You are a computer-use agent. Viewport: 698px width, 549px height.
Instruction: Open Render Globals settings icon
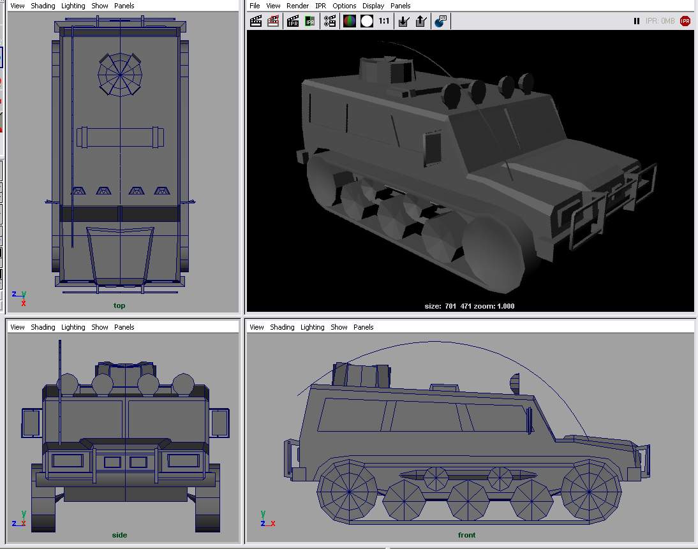[x=330, y=21]
